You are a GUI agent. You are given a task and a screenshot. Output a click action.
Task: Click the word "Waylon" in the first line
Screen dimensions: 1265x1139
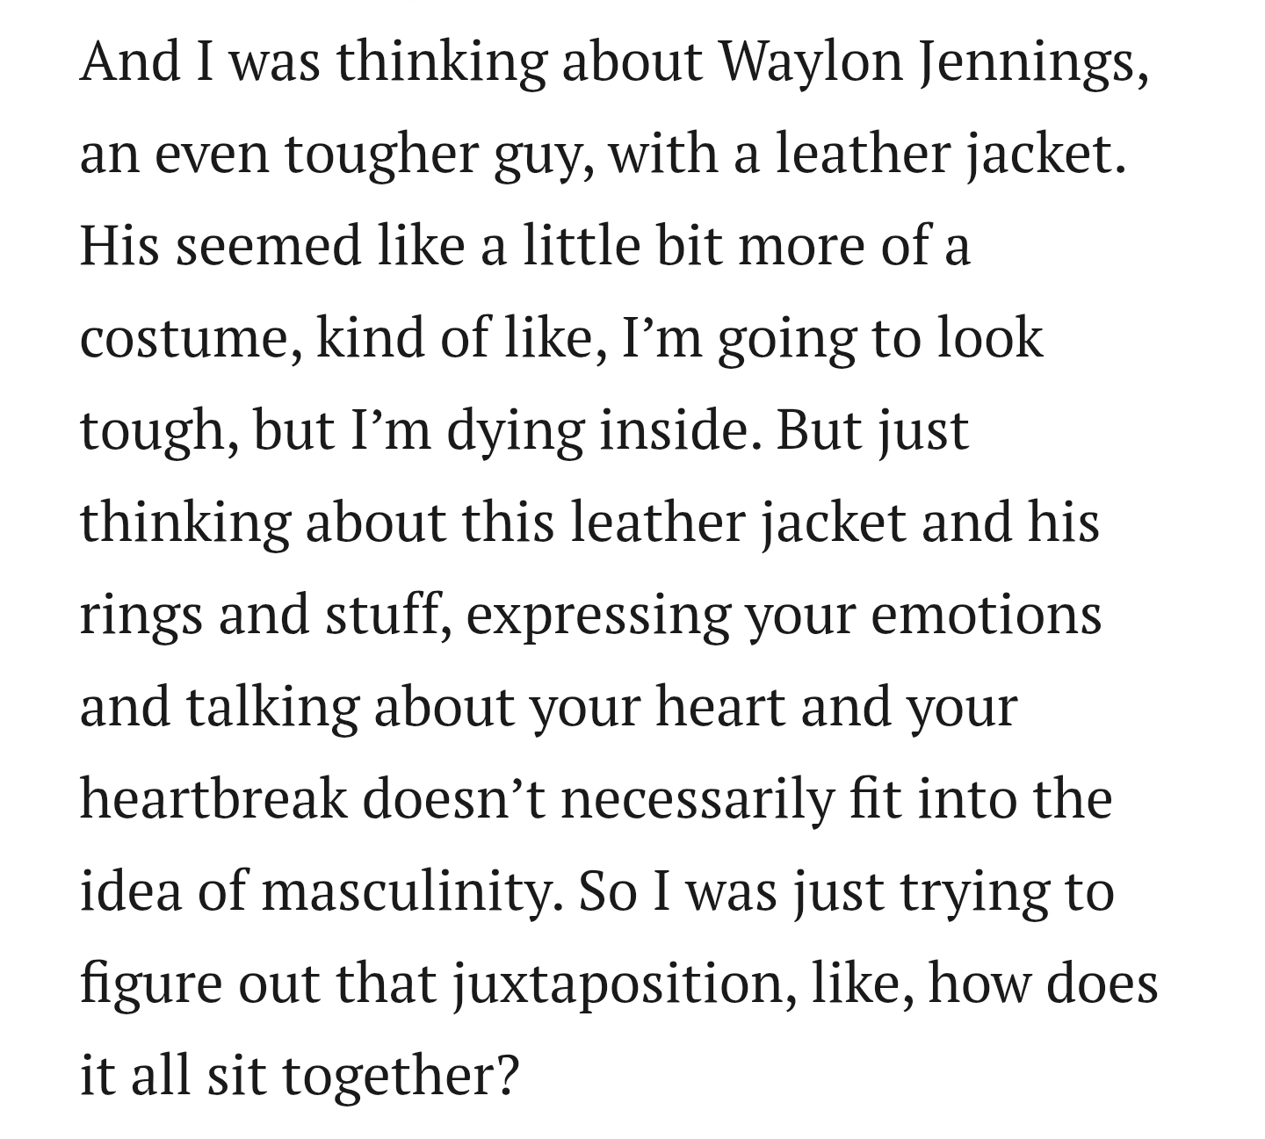pyautogui.click(x=811, y=61)
